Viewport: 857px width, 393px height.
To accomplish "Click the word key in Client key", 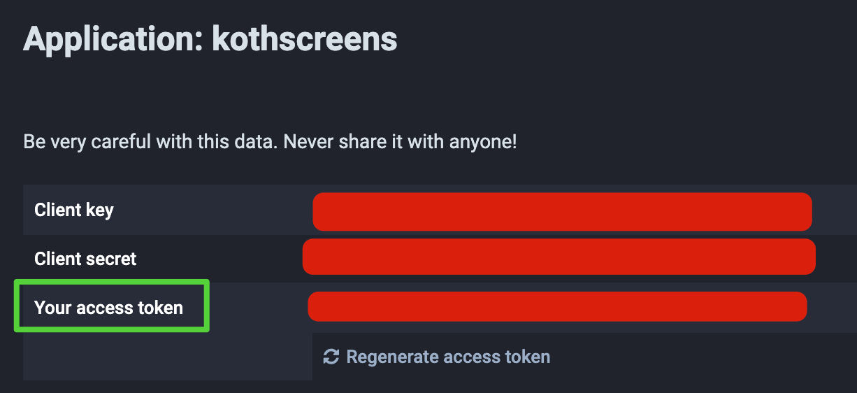I will click(x=100, y=210).
